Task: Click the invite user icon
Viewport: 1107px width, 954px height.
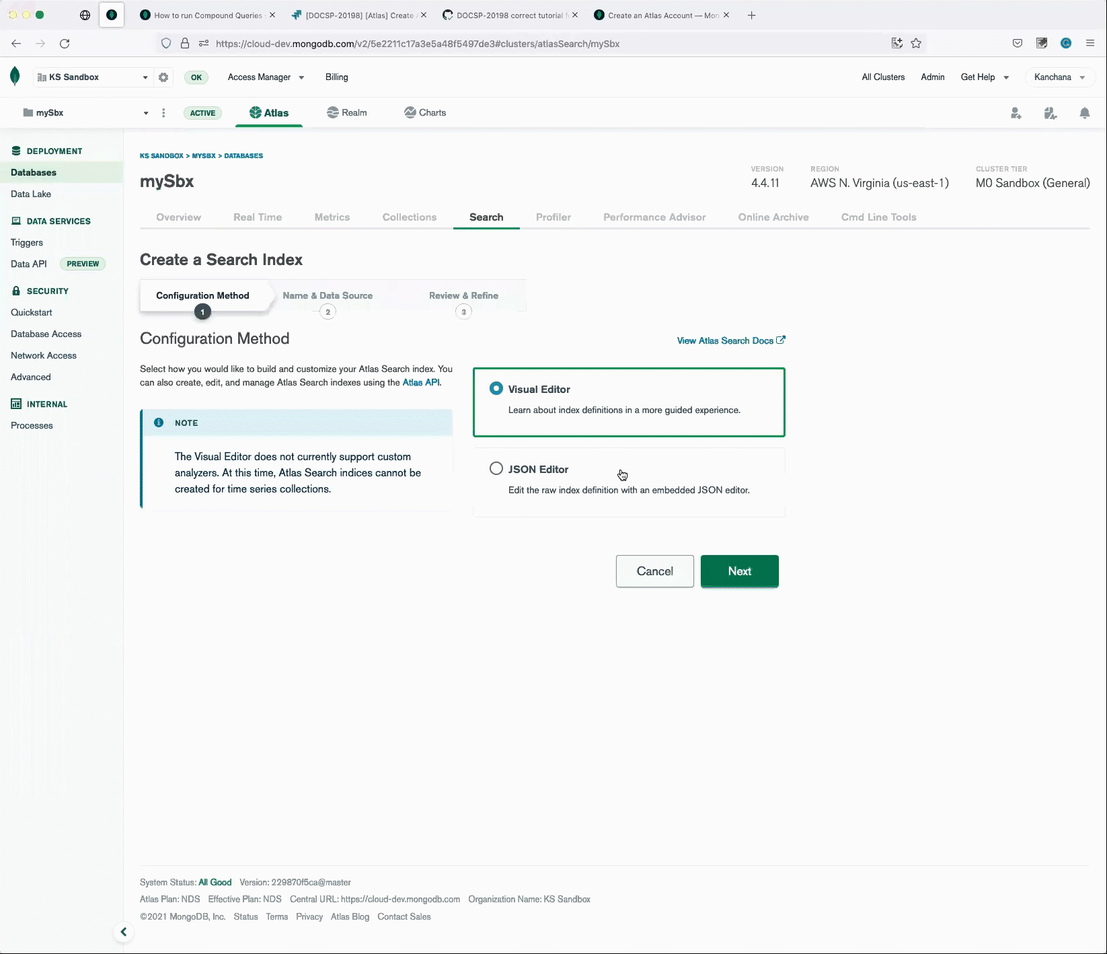Action: pyautogui.click(x=1016, y=113)
